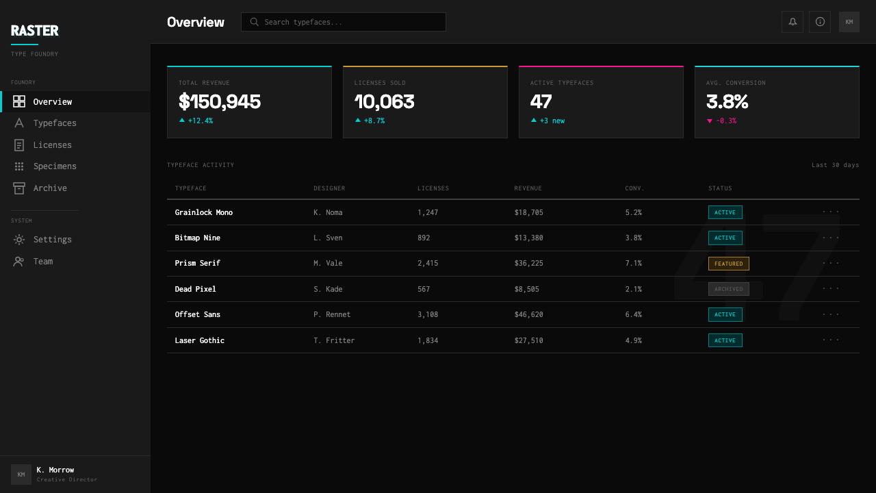The width and height of the screenshot is (876, 493).
Task: Open the Archive section
Action: (75, 188)
